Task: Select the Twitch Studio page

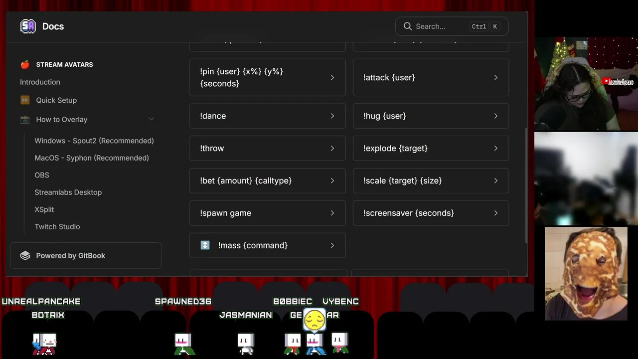Action: pos(57,226)
